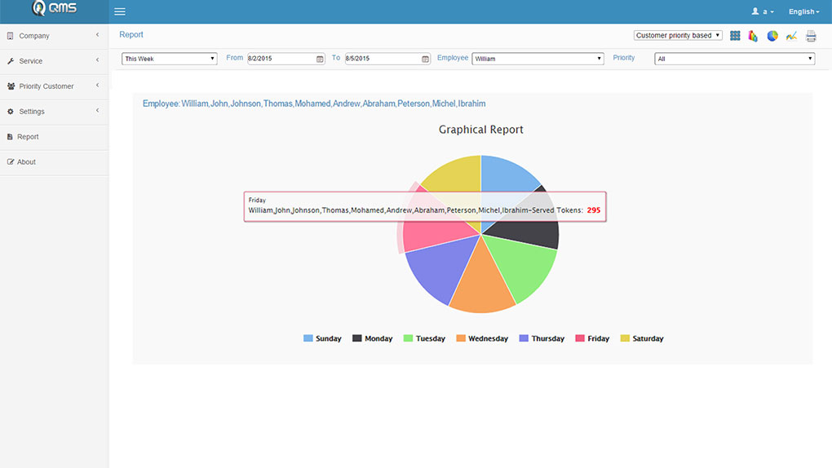The image size is (832, 468).
Task: Open Customer priority based dropdown
Action: click(x=678, y=35)
